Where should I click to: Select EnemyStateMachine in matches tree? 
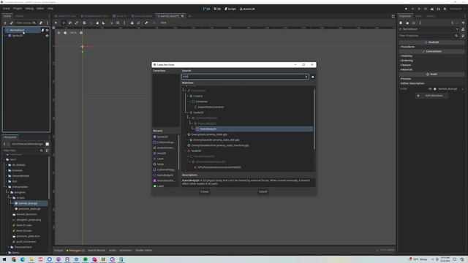coord(219,145)
